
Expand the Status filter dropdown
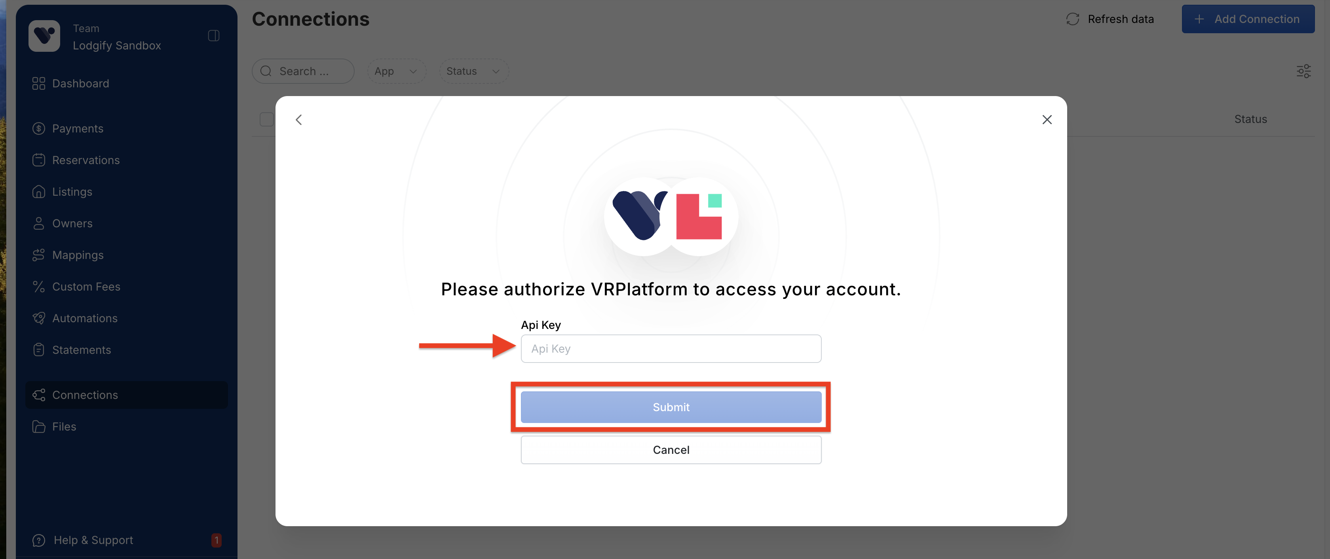(473, 71)
